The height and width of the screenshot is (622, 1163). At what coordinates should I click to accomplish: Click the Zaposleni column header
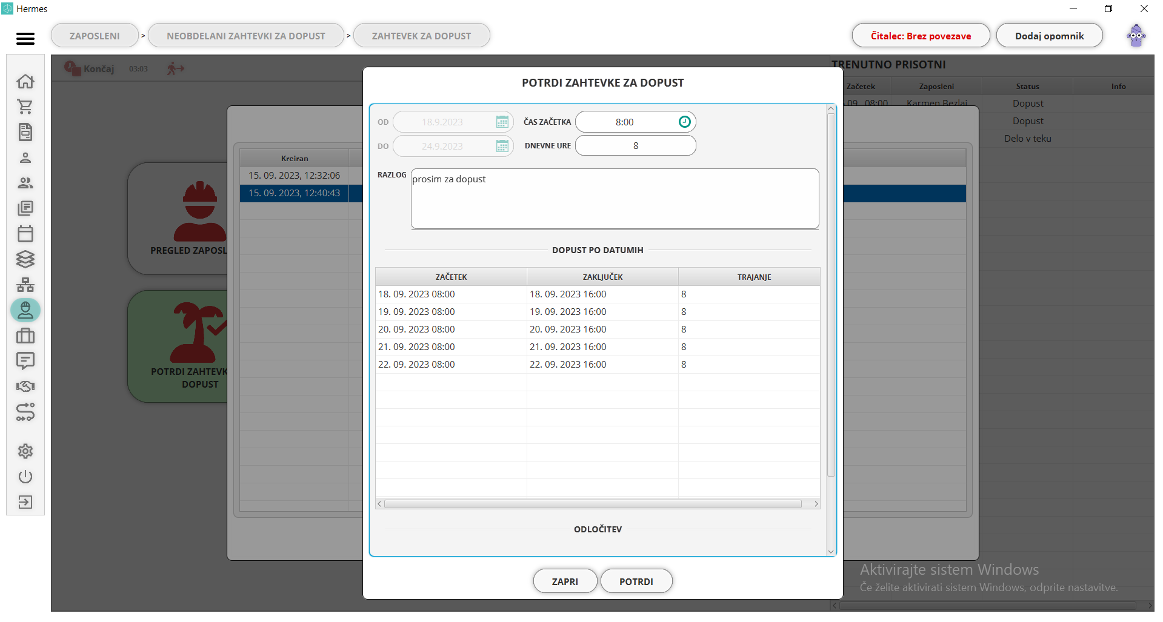(x=936, y=86)
